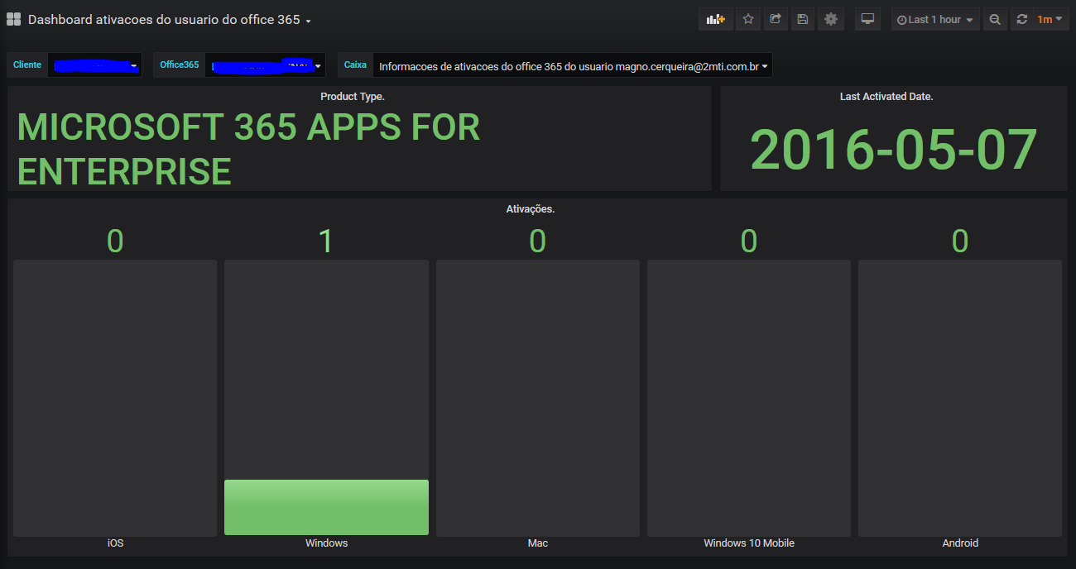Open the Share dashboard icon
Screen dimensions: 1076x569
point(776,19)
